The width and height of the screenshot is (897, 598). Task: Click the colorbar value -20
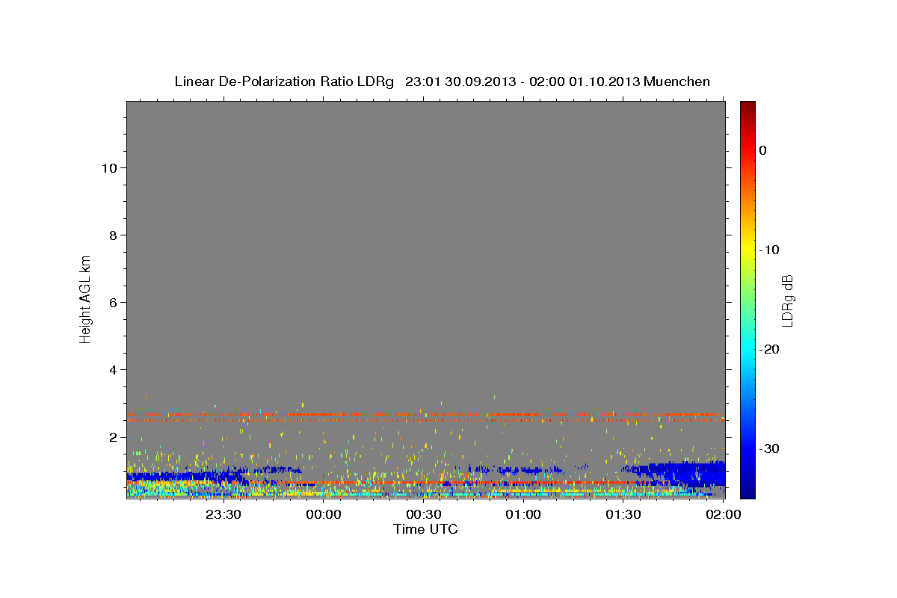[x=770, y=349]
